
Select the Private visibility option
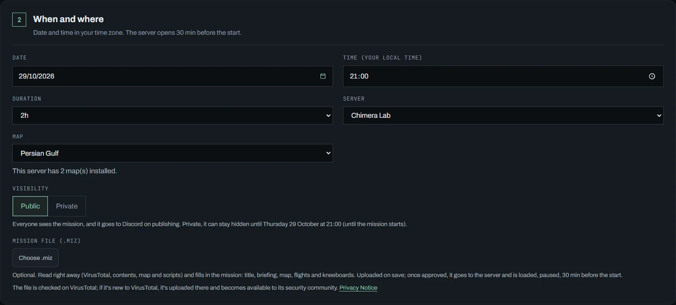click(x=67, y=206)
